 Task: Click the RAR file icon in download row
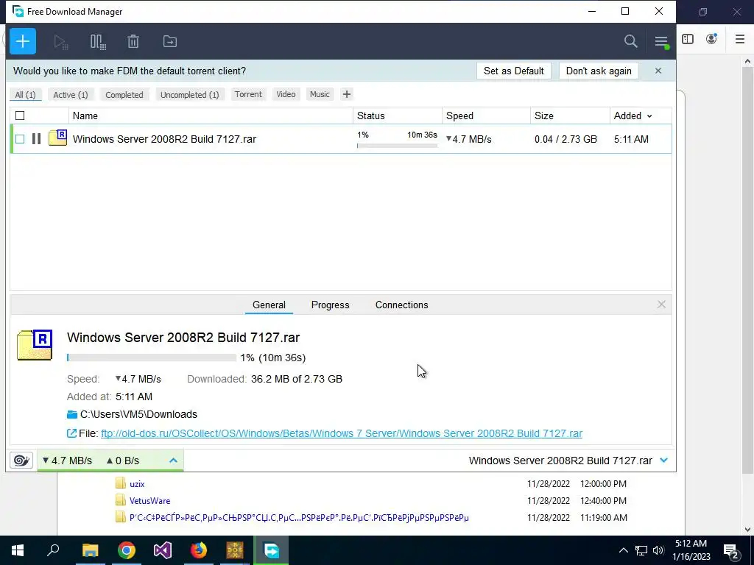click(57, 138)
